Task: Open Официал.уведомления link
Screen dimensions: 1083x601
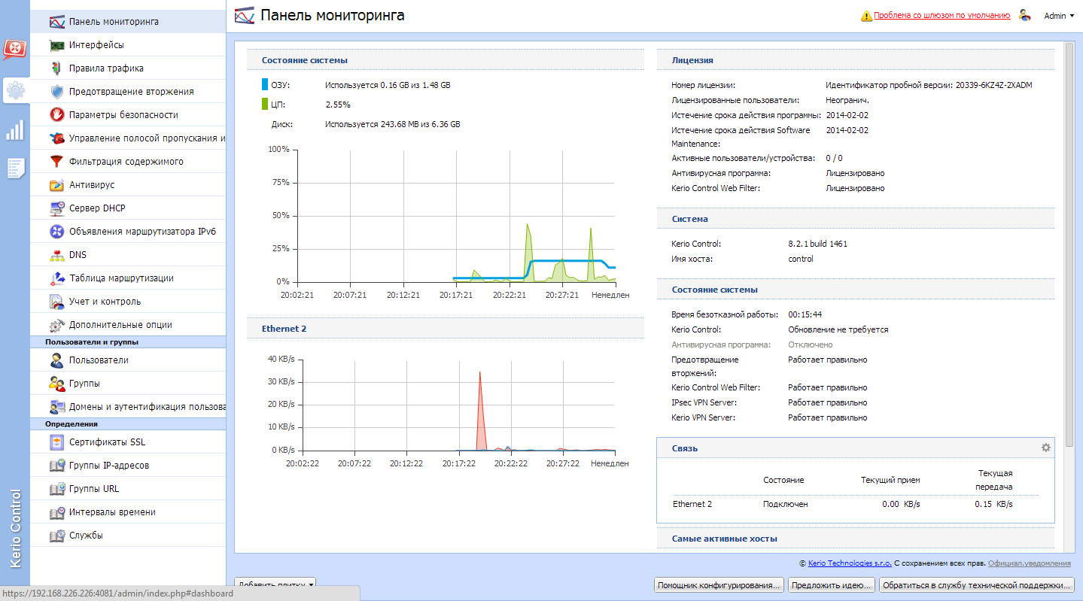Action: point(1029,563)
